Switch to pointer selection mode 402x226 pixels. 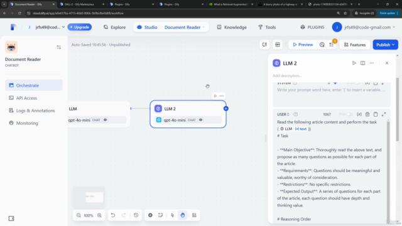click(x=172, y=215)
